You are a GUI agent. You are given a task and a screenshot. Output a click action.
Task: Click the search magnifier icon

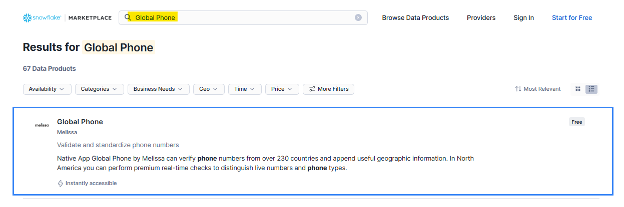pos(128,17)
